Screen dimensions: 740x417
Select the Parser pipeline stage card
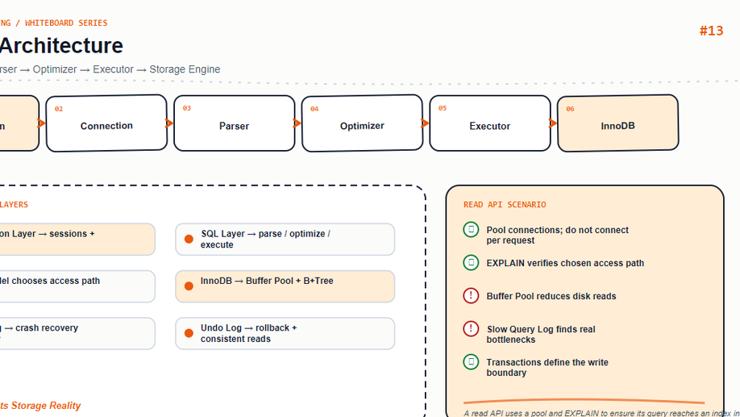click(x=235, y=123)
